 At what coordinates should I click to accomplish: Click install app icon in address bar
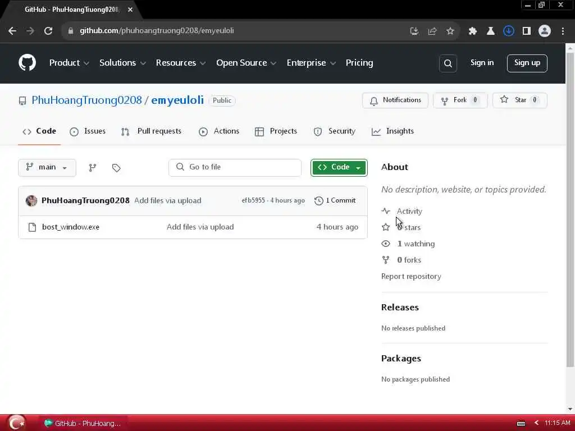point(414,31)
